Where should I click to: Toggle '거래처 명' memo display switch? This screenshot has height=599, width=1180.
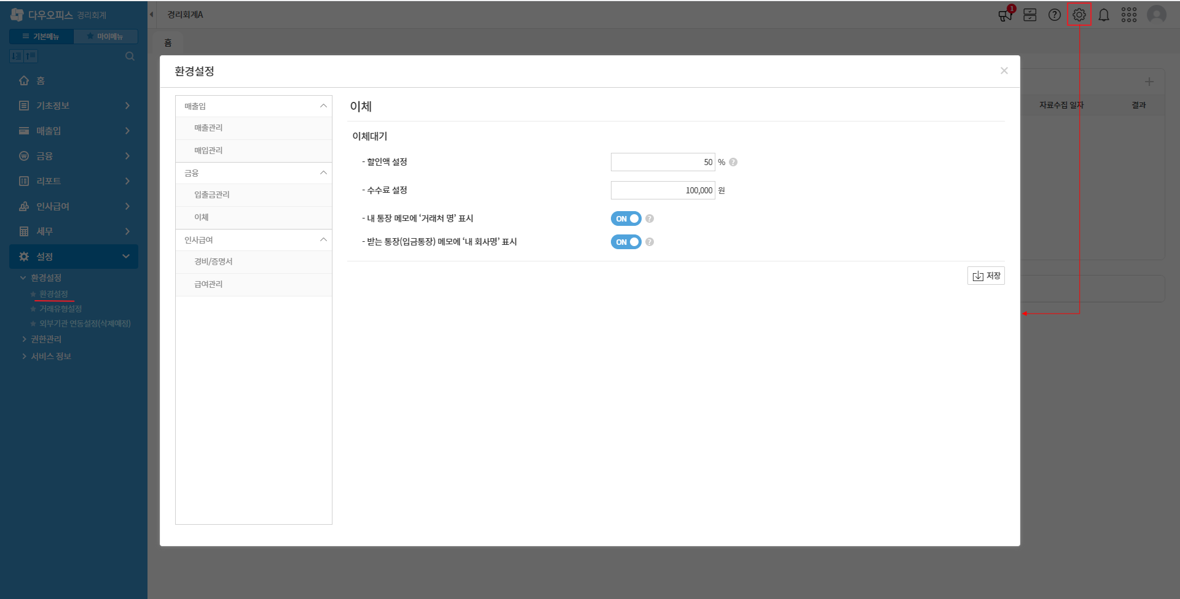click(626, 219)
